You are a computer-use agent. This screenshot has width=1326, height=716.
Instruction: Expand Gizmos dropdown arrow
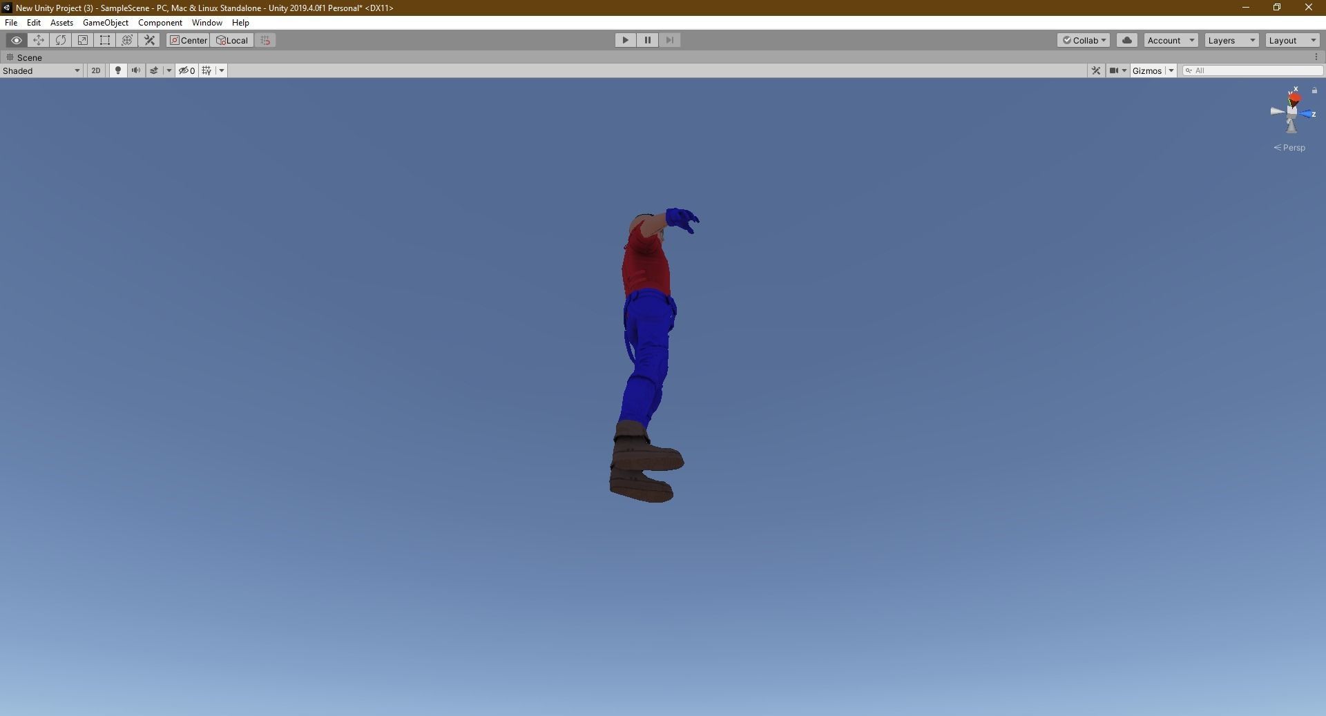(x=1171, y=70)
